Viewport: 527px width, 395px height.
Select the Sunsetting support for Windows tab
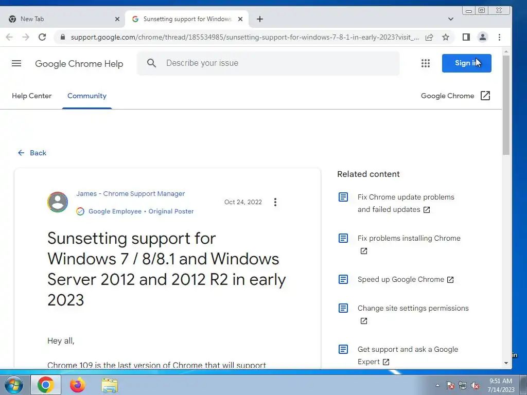click(x=187, y=19)
